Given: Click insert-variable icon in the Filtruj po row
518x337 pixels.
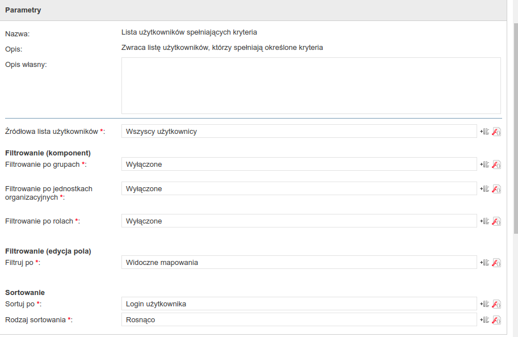Looking at the screenshot, I should (485, 262).
